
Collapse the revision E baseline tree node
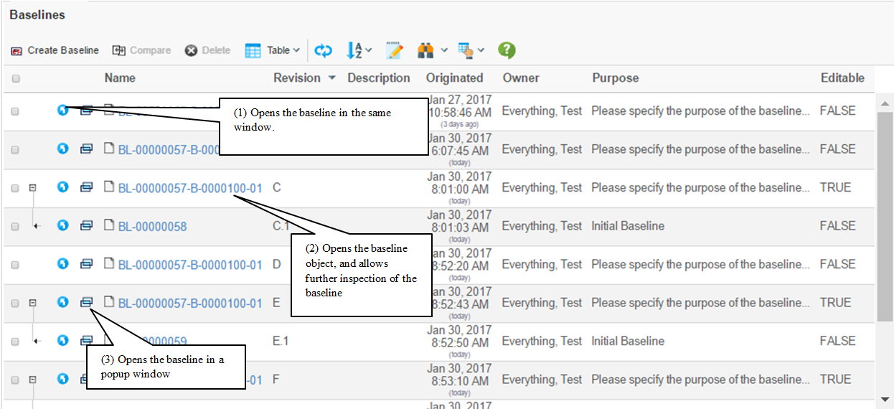[32, 303]
